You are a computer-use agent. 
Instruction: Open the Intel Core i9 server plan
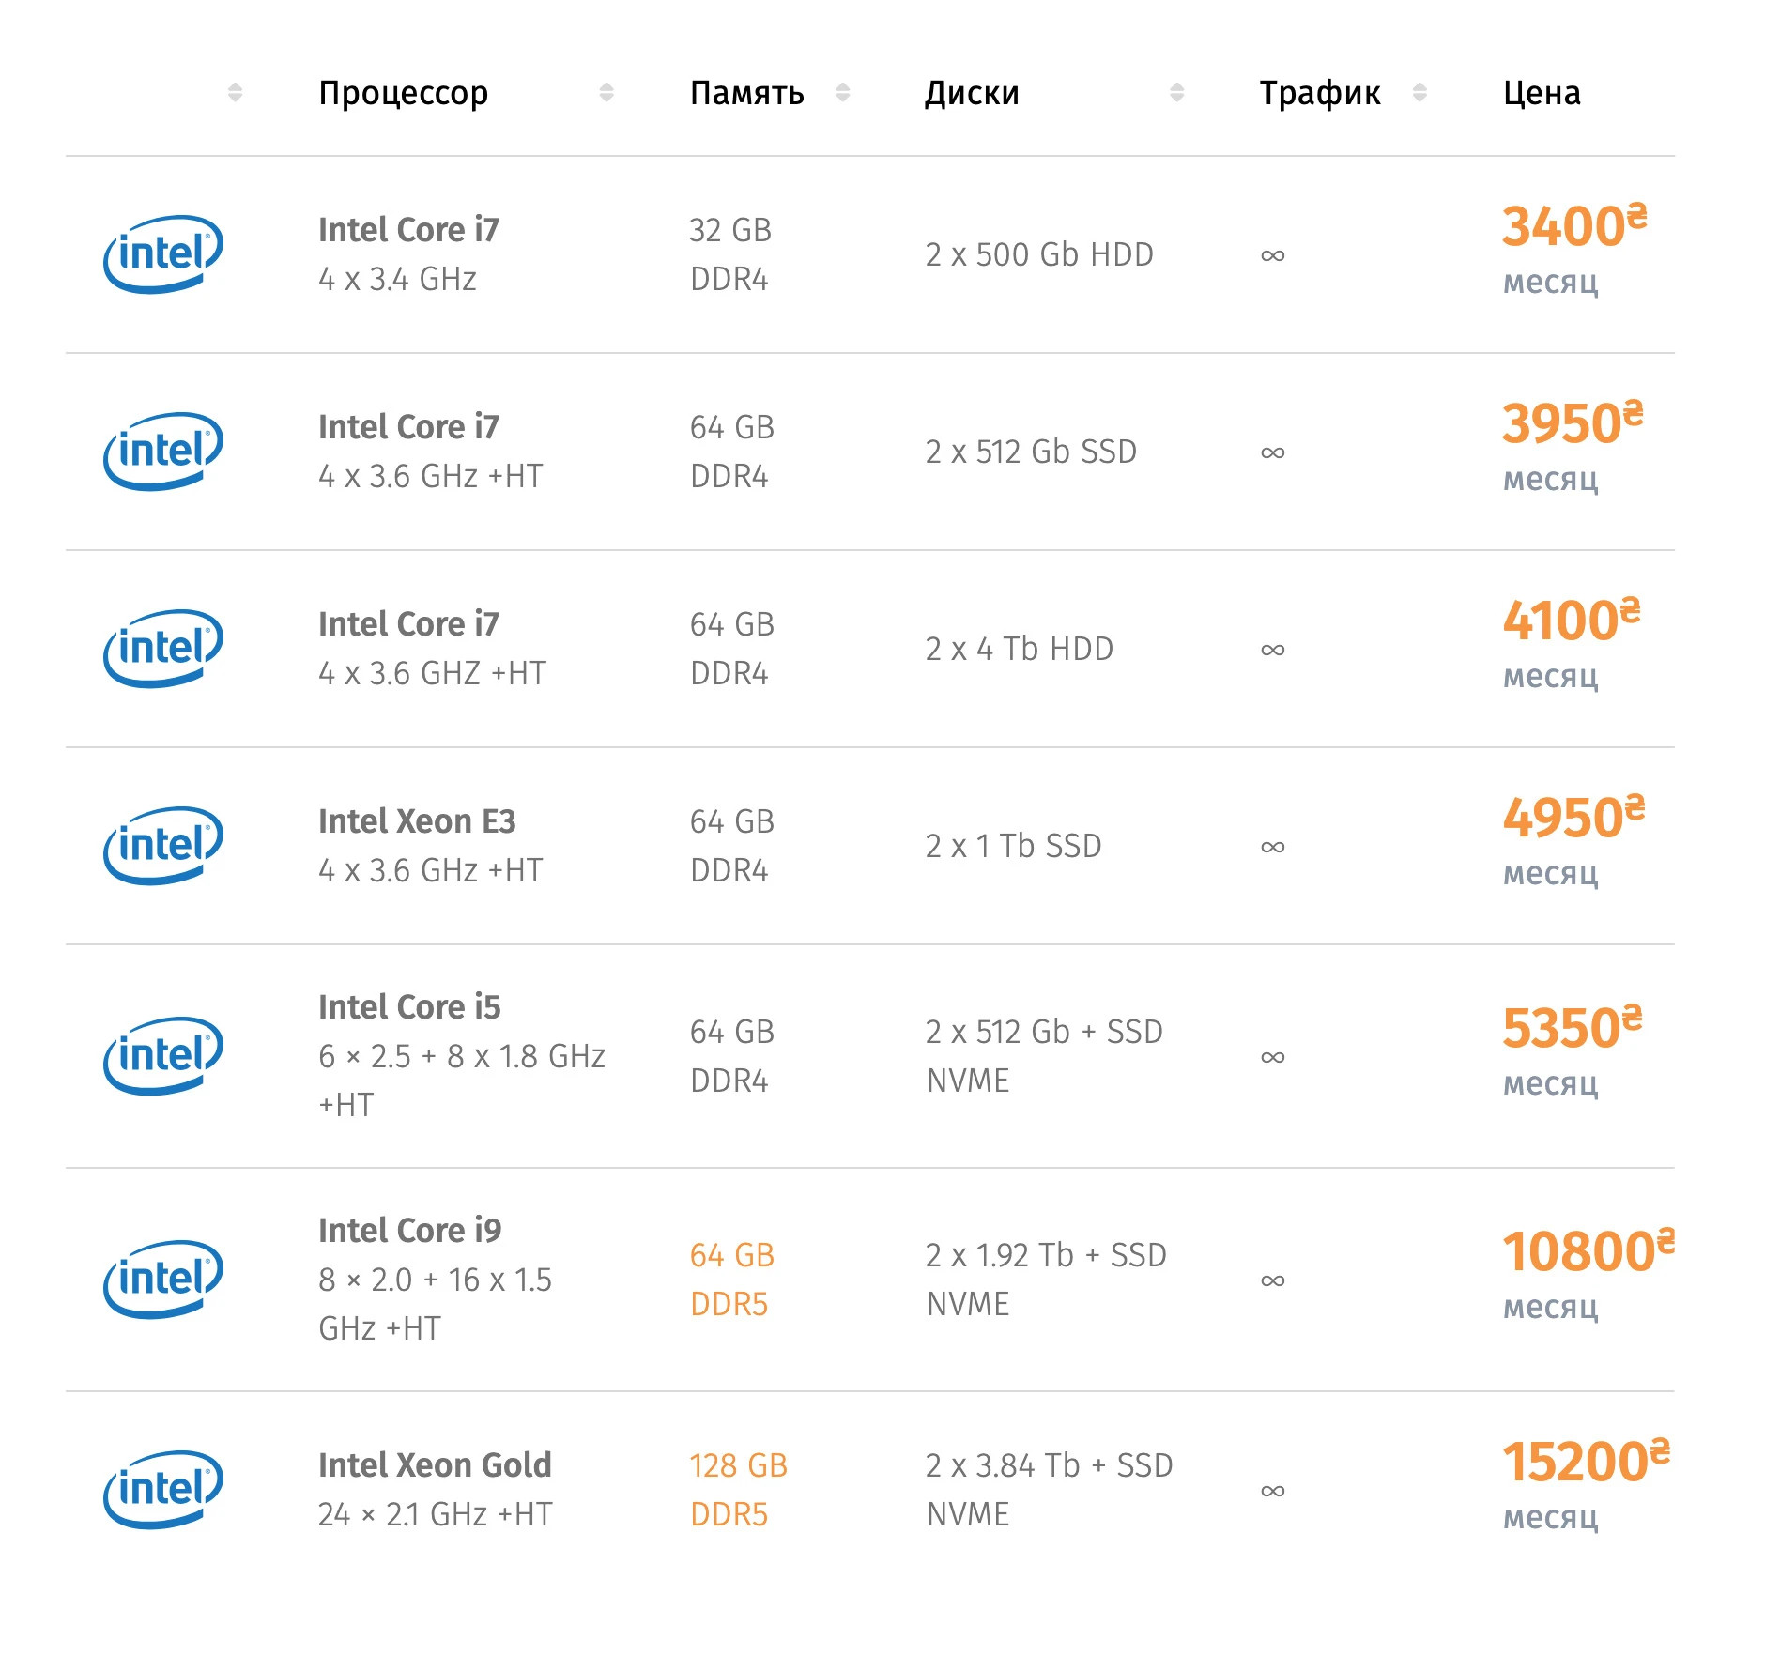(x=409, y=1231)
